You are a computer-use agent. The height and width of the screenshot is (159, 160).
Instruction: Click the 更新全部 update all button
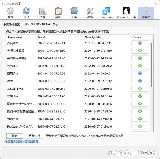pyautogui.click(x=35, y=136)
